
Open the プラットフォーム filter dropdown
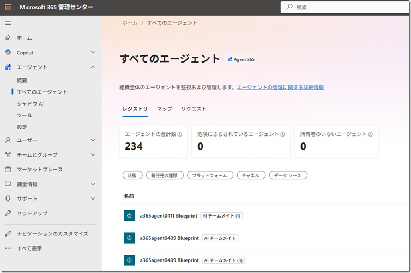point(210,176)
